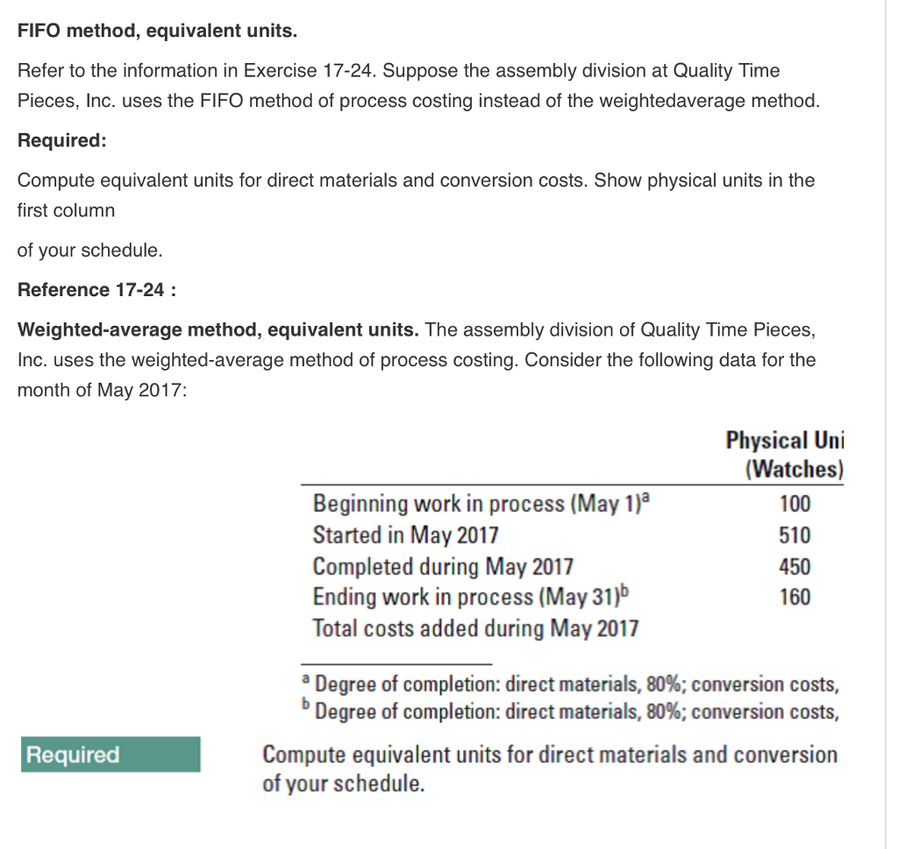898x849 pixels.
Task: Select the "Total costs added during May 2017" row
Action: [475, 628]
